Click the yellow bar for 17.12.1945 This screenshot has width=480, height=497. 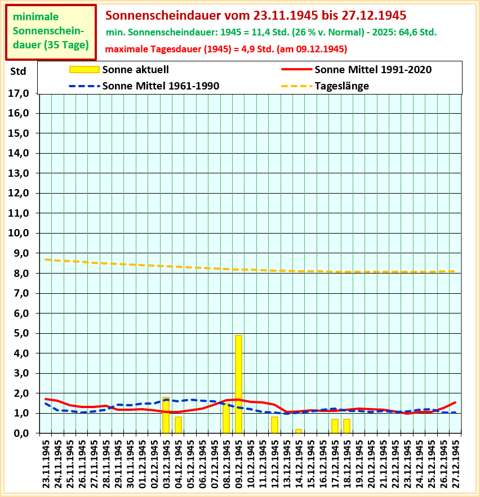[335, 426]
